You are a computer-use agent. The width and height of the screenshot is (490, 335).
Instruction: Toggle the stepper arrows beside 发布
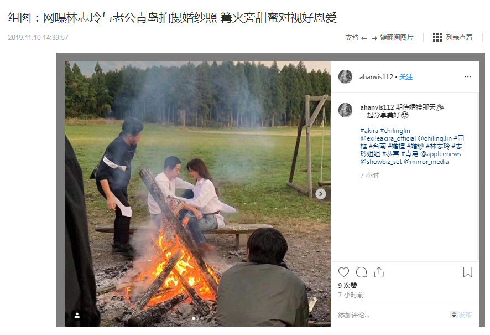(x=454, y=315)
